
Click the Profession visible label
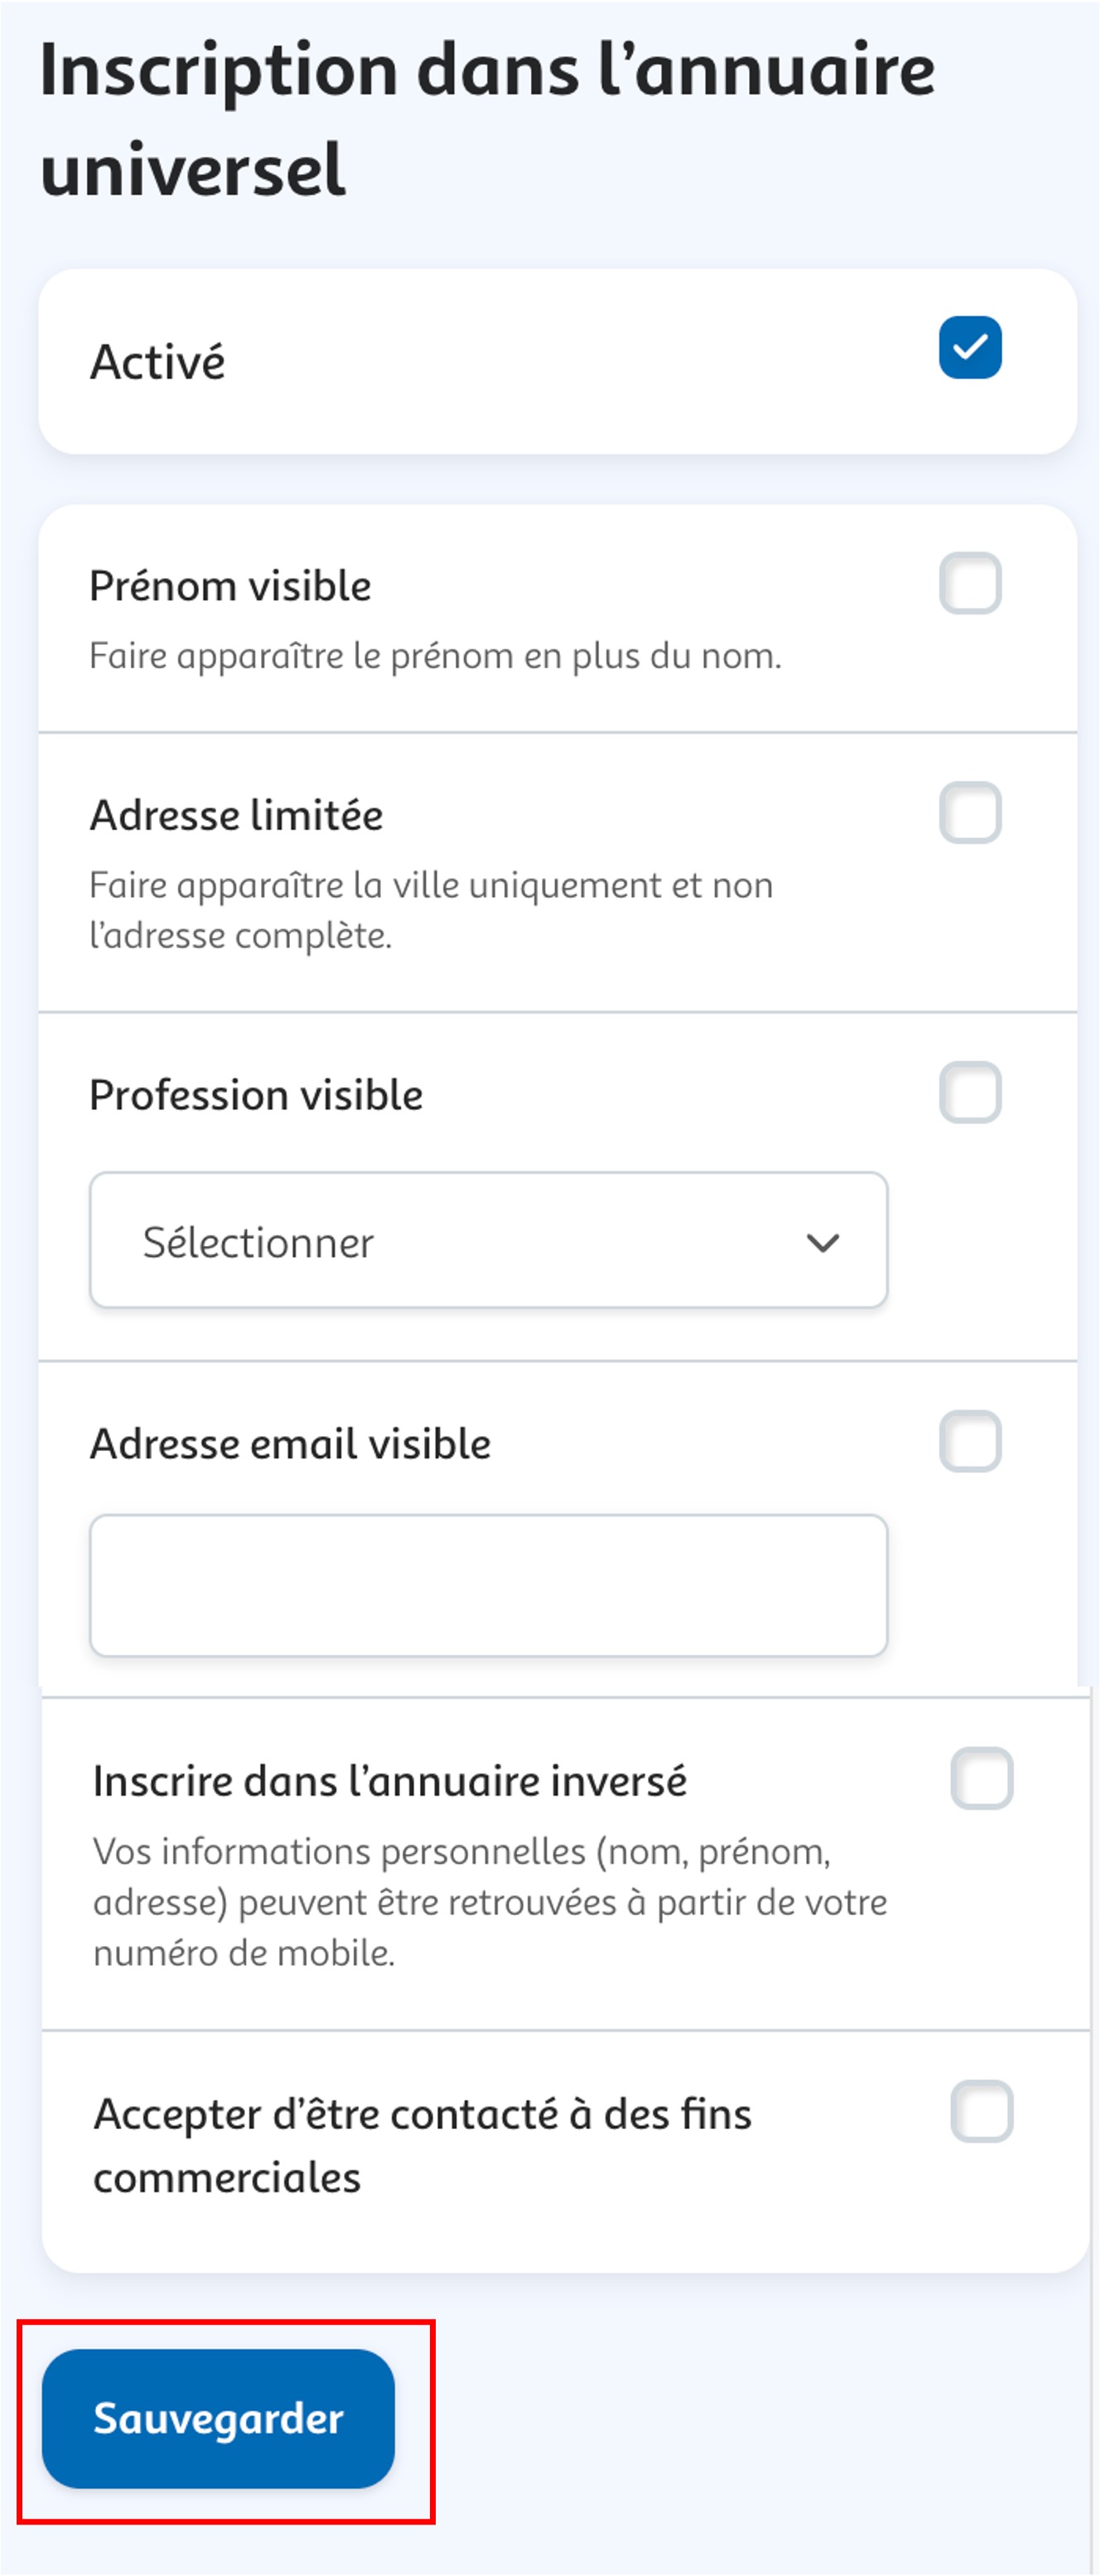pos(256,1095)
